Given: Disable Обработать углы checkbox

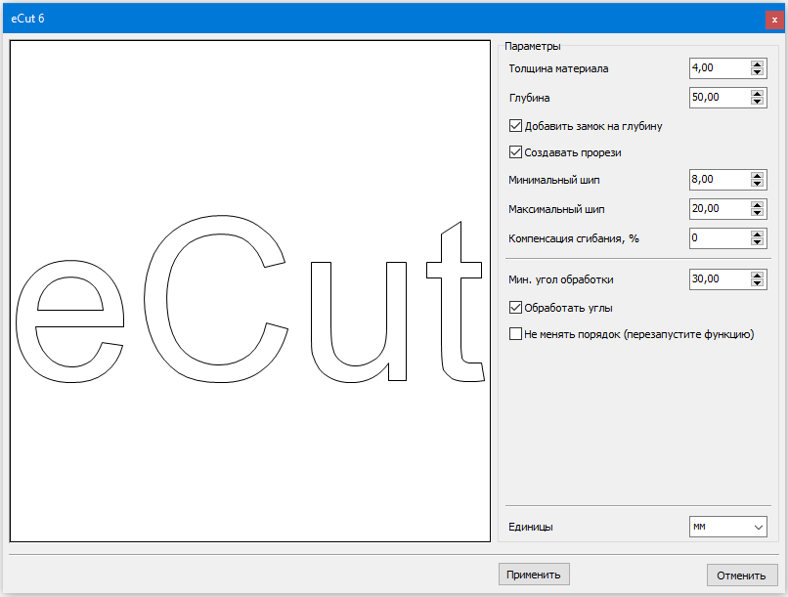Looking at the screenshot, I should point(516,308).
